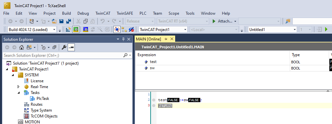Open the Build menu
The width and height of the screenshot is (332, 124).
66,13
